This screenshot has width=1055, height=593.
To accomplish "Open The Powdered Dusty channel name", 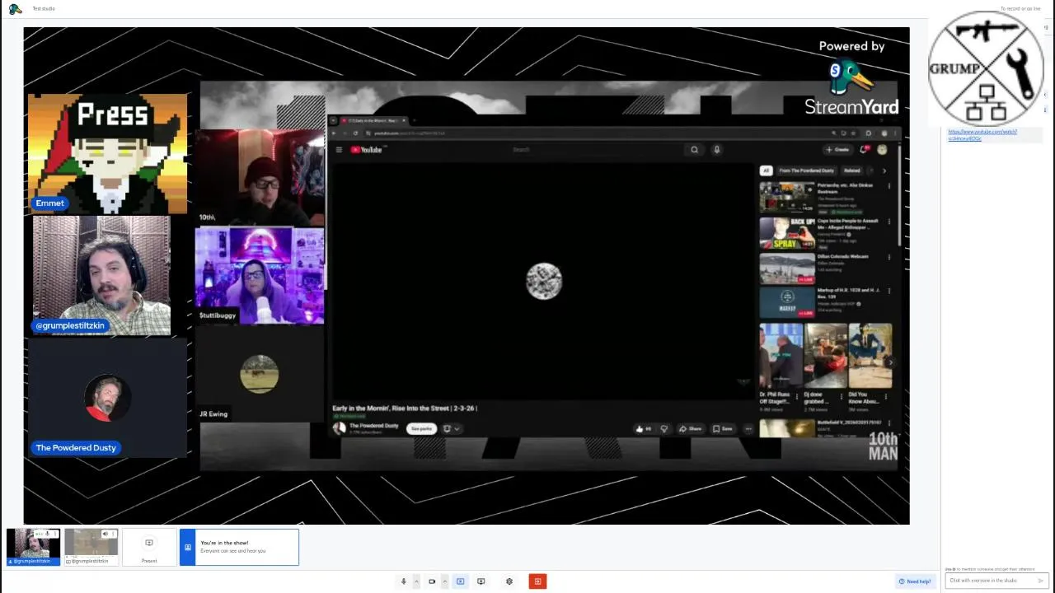I will click(373, 426).
